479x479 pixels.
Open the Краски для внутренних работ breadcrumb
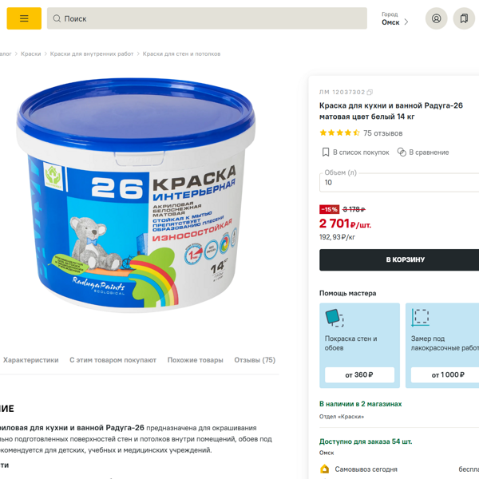[92, 53]
